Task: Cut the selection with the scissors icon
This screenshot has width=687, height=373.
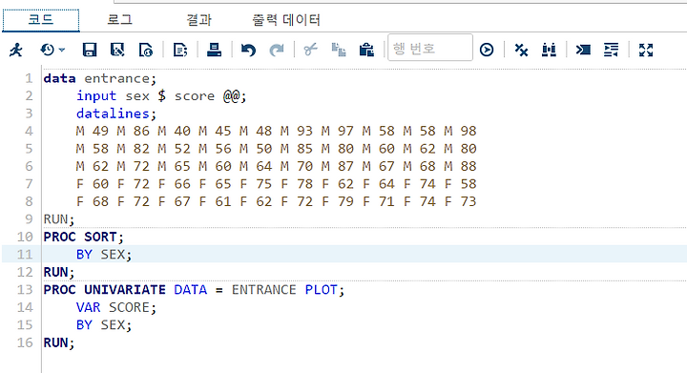Action: click(x=311, y=50)
